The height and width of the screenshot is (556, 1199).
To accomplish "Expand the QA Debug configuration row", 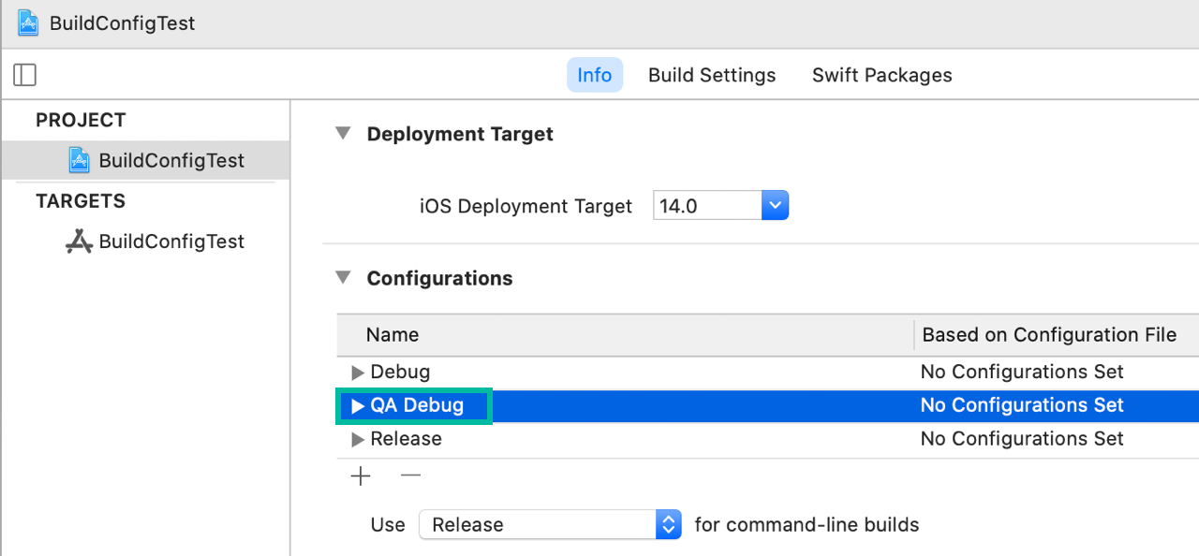I will 357,406.
